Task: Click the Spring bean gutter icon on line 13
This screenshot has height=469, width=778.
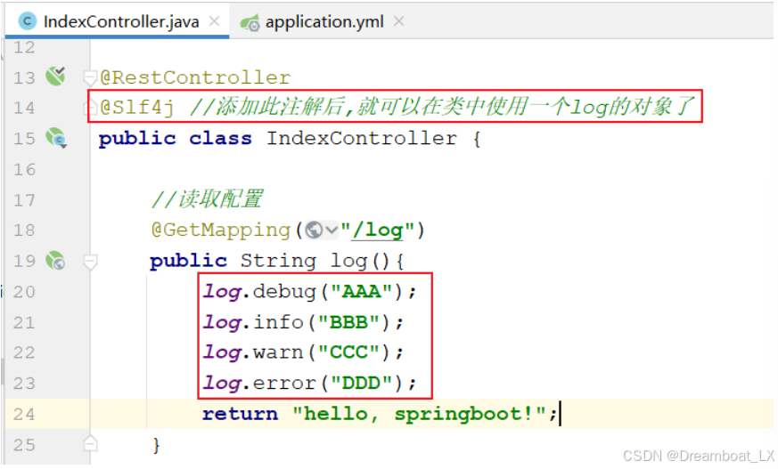Action: pyautogui.click(x=55, y=77)
